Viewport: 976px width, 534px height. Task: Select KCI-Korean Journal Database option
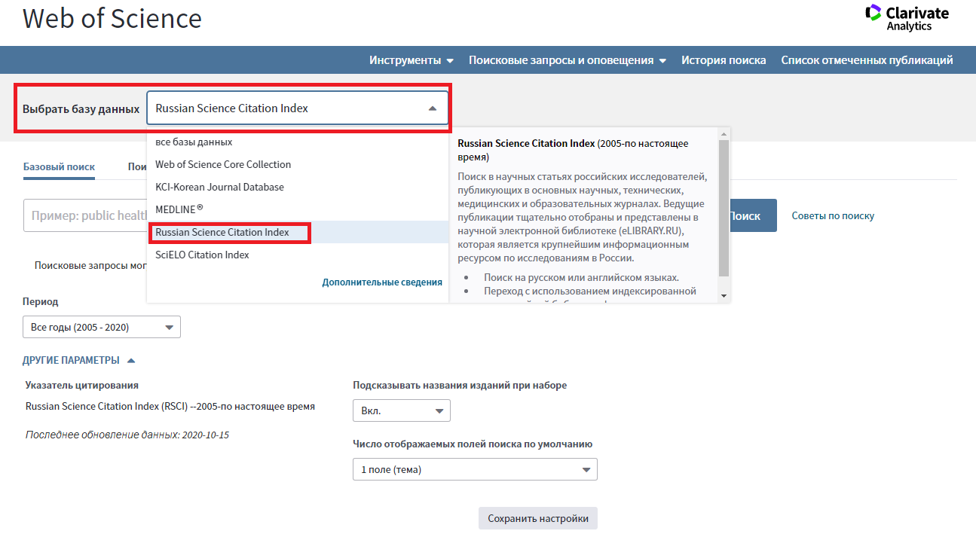(219, 187)
